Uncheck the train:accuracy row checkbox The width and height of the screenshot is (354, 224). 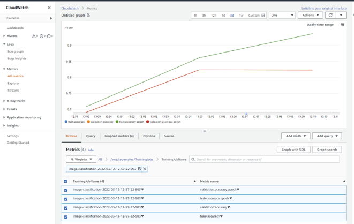tap(66, 217)
